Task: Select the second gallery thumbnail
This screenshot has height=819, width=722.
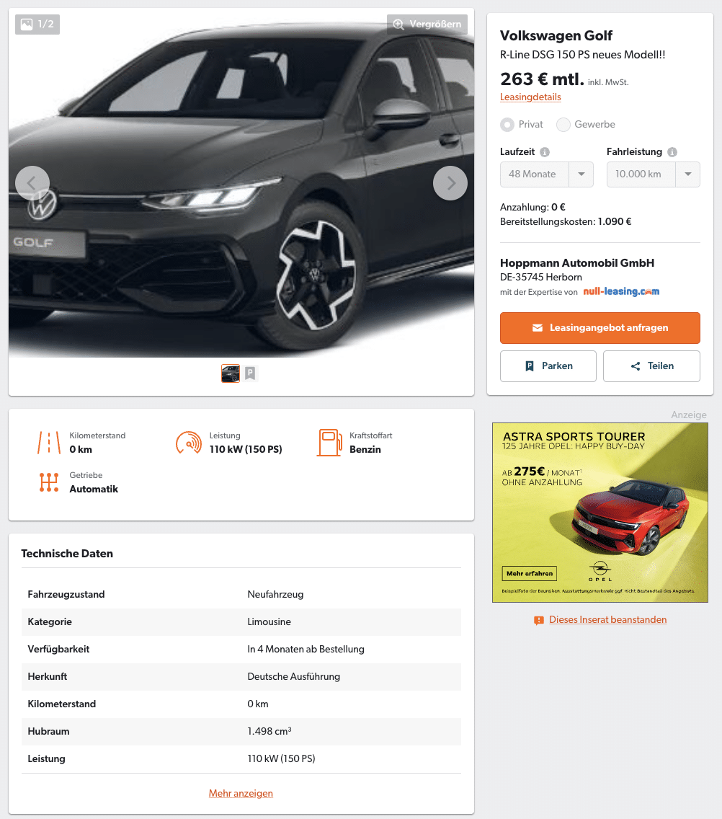Action: click(x=250, y=373)
